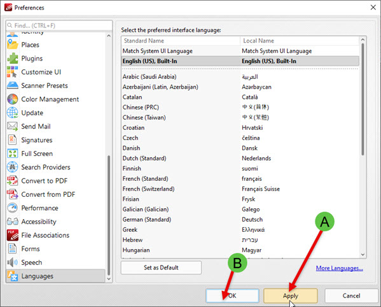The height and width of the screenshot is (307, 381).
Task: Click the Convert to PDF icon
Action: click(x=12, y=181)
